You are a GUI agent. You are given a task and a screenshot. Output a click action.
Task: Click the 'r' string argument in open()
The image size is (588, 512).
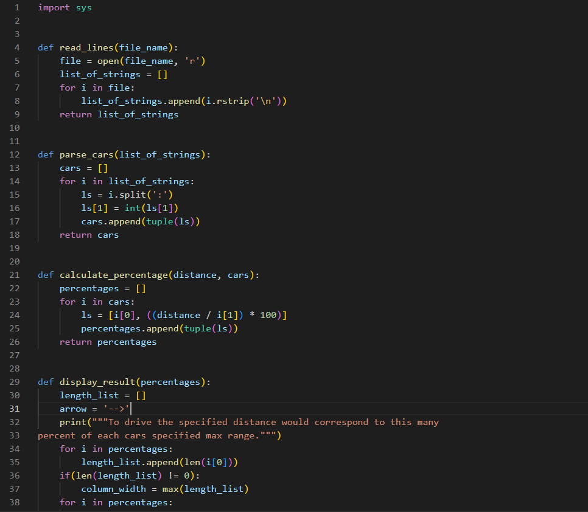[x=191, y=61]
